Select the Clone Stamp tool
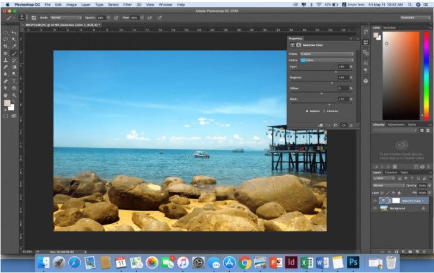The image size is (434, 273). [5, 61]
